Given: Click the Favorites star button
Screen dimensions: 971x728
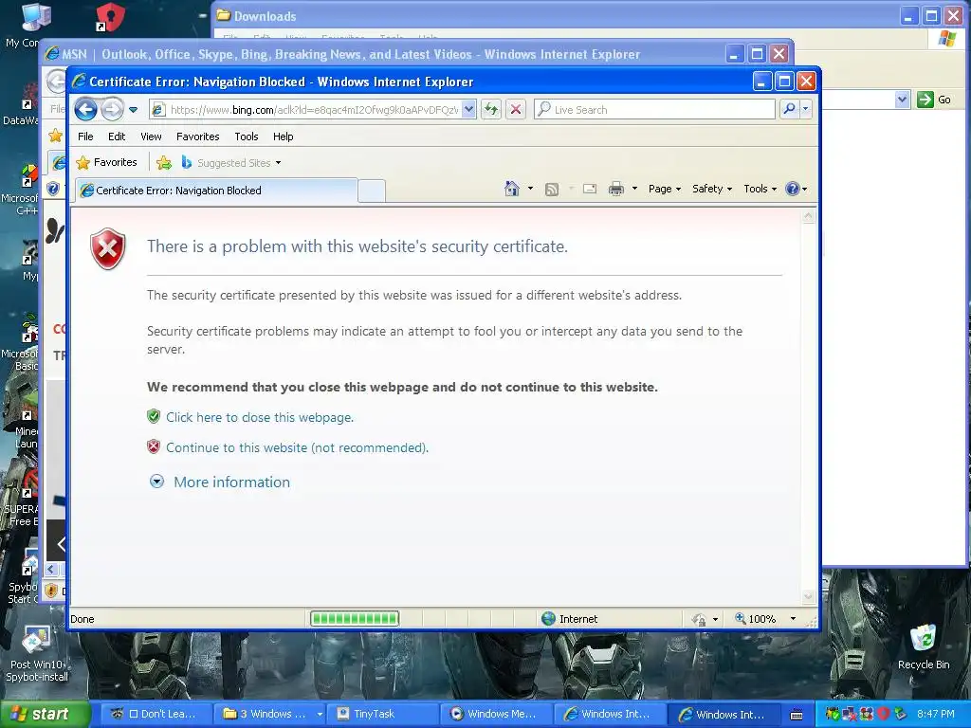Looking at the screenshot, I should 106,162.
